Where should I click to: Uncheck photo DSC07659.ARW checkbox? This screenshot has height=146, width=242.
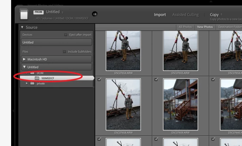(156, 79)
